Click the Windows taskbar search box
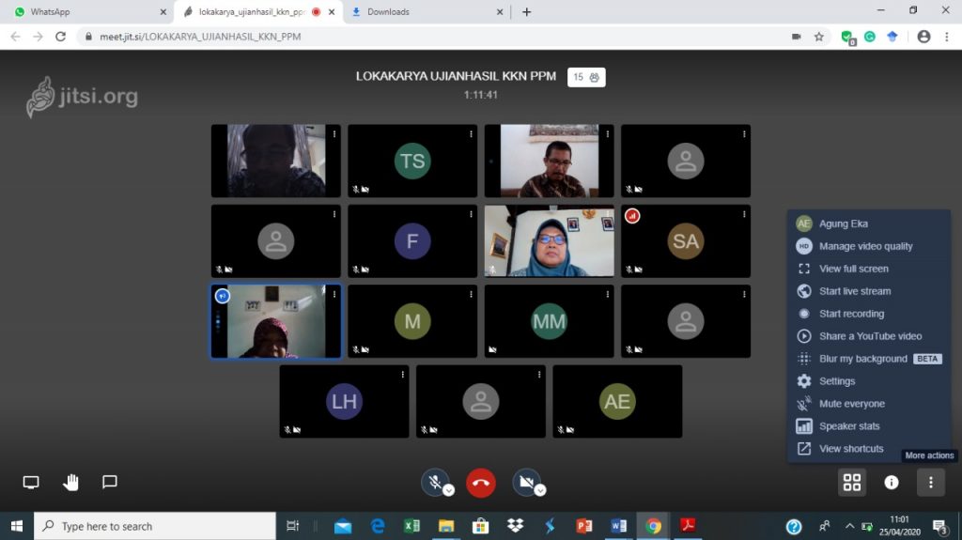The width and height of the screenshot is (962, 540). pos(155,526)
